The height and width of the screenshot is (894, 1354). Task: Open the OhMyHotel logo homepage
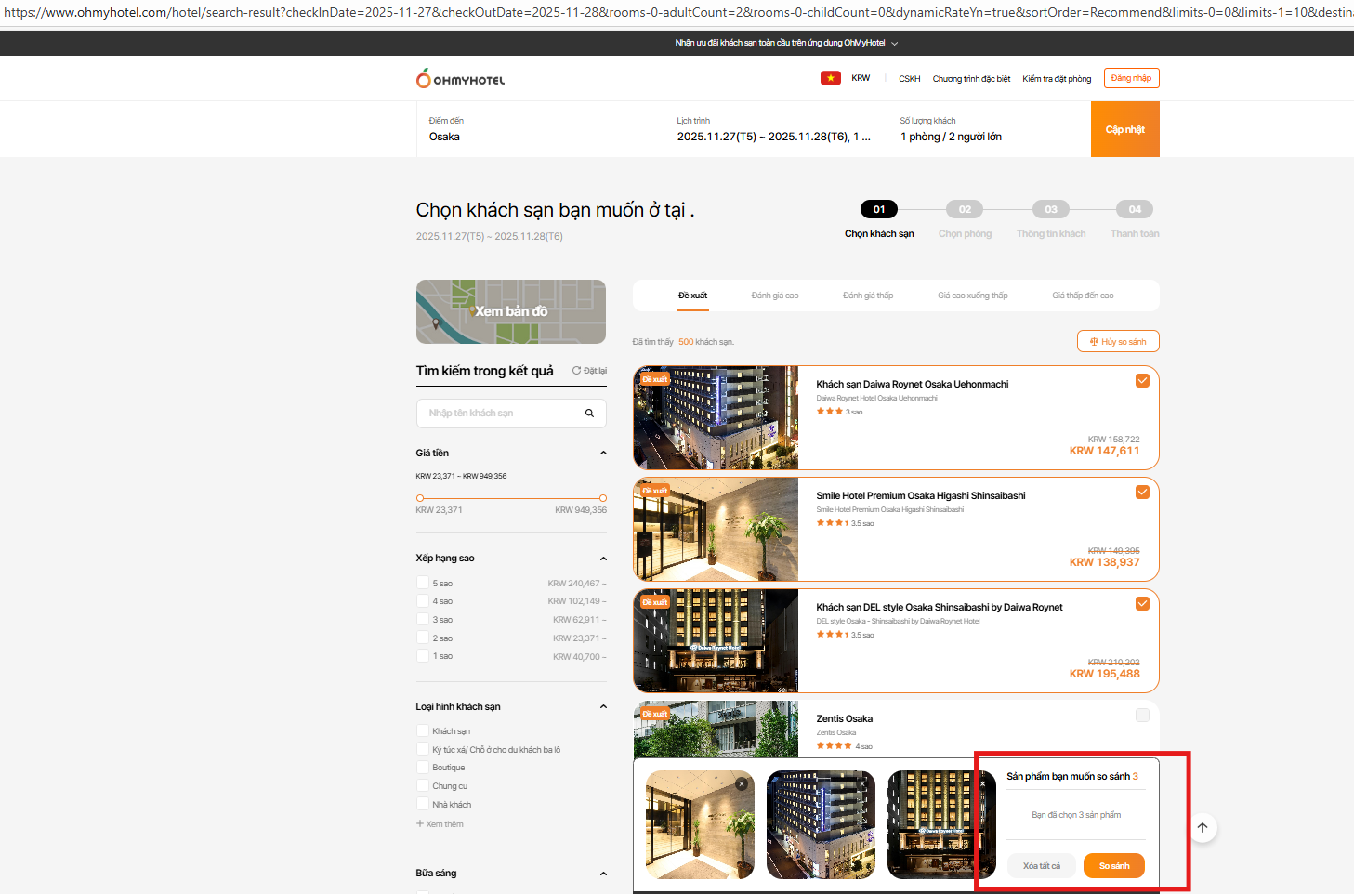pyautogui.click(x=460, y=79)
